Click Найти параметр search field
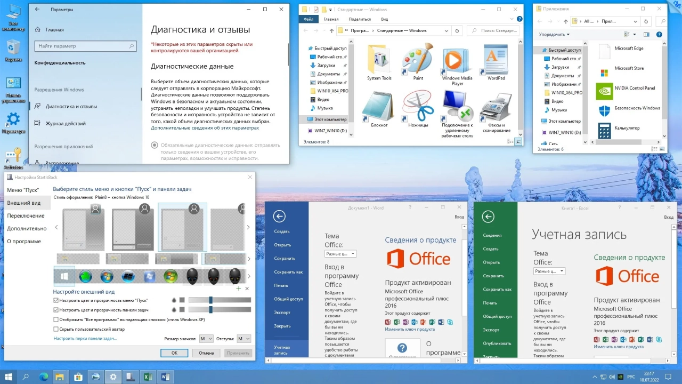 [x=85, y=46]
